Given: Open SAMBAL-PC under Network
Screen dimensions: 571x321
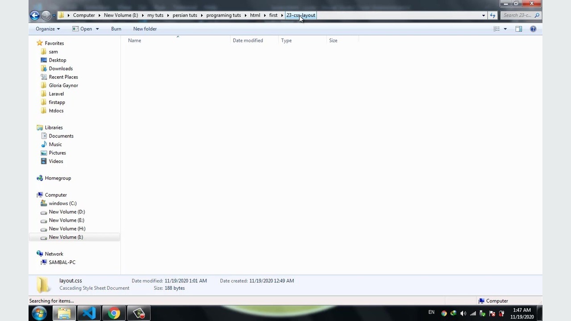Looking at the screenshot, I should click(x=62, y=263).
